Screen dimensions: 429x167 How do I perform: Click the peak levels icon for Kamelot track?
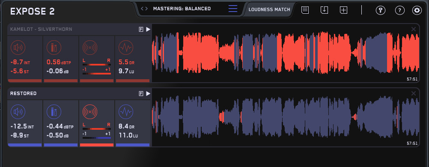[x=54, y=48]
